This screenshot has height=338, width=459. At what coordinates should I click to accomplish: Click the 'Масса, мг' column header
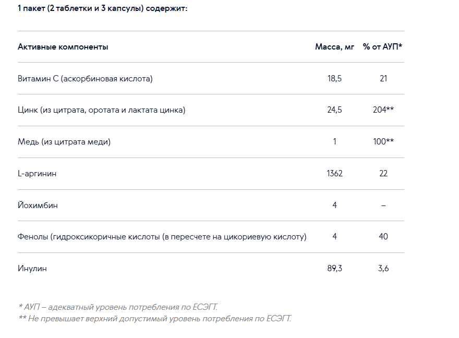(x=334, y=47)
